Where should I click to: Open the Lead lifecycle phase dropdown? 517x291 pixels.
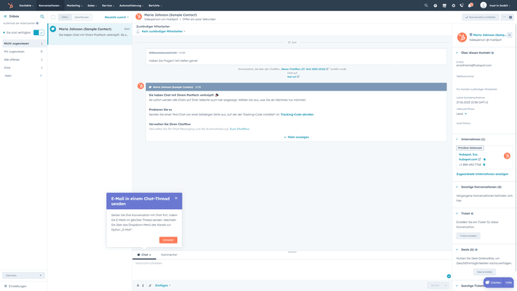pyautogui.click(x=461, y=114)
